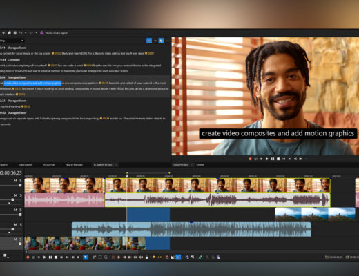Stop playback from the timeline transport bar
This screenshot has width=359, height=276.
pyautogui.click(x=56, y=257)
